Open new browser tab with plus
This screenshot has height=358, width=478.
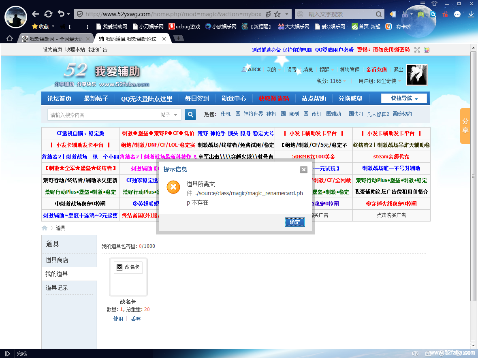coord(179,38)
